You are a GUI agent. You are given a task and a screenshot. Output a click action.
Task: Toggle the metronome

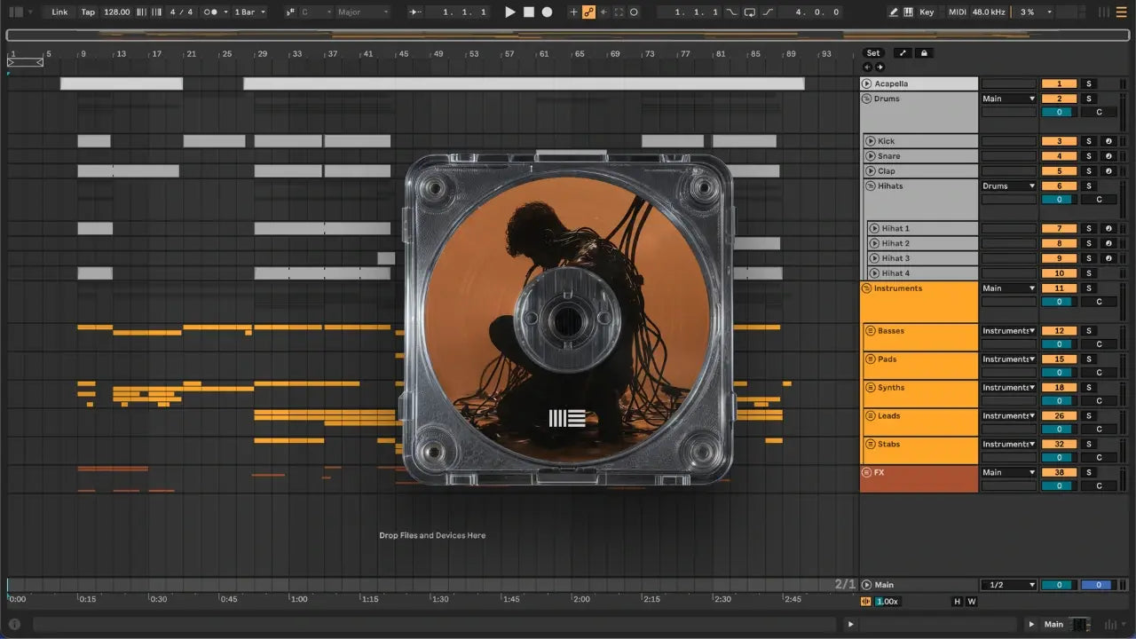click(x=212, y=12)
